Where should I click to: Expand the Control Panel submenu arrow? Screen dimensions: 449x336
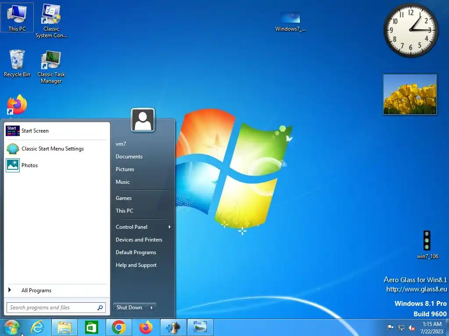(x=170, y=227)
